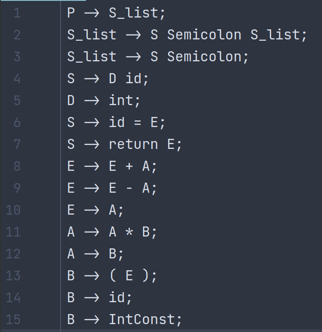Click line number 11 in the gutter
The width and height of the screenshot is (322, 332).
13,232
